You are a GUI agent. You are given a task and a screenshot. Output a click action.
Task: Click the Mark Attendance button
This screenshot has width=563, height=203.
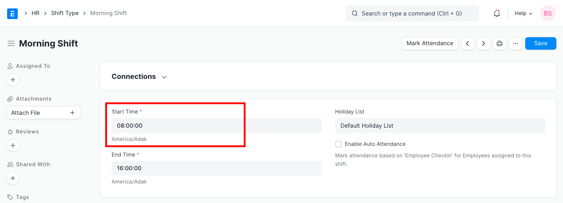coord(429,43)
